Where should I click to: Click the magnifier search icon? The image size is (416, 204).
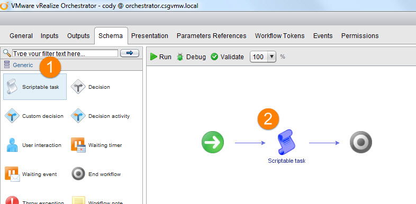coord(7,53)
